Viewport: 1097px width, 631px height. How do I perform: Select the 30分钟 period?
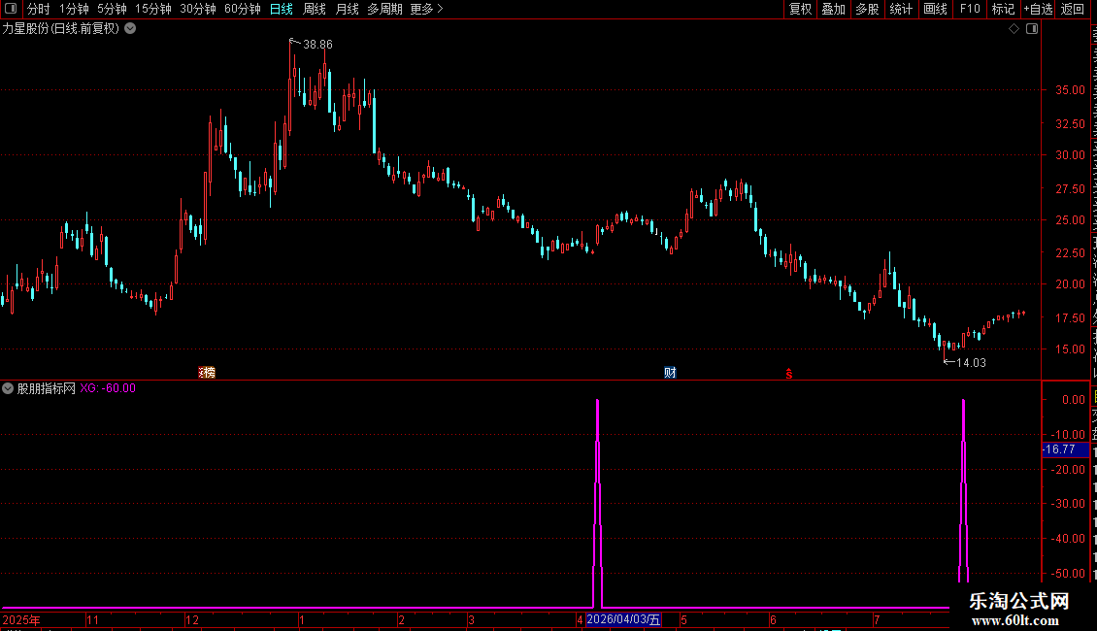198,9
